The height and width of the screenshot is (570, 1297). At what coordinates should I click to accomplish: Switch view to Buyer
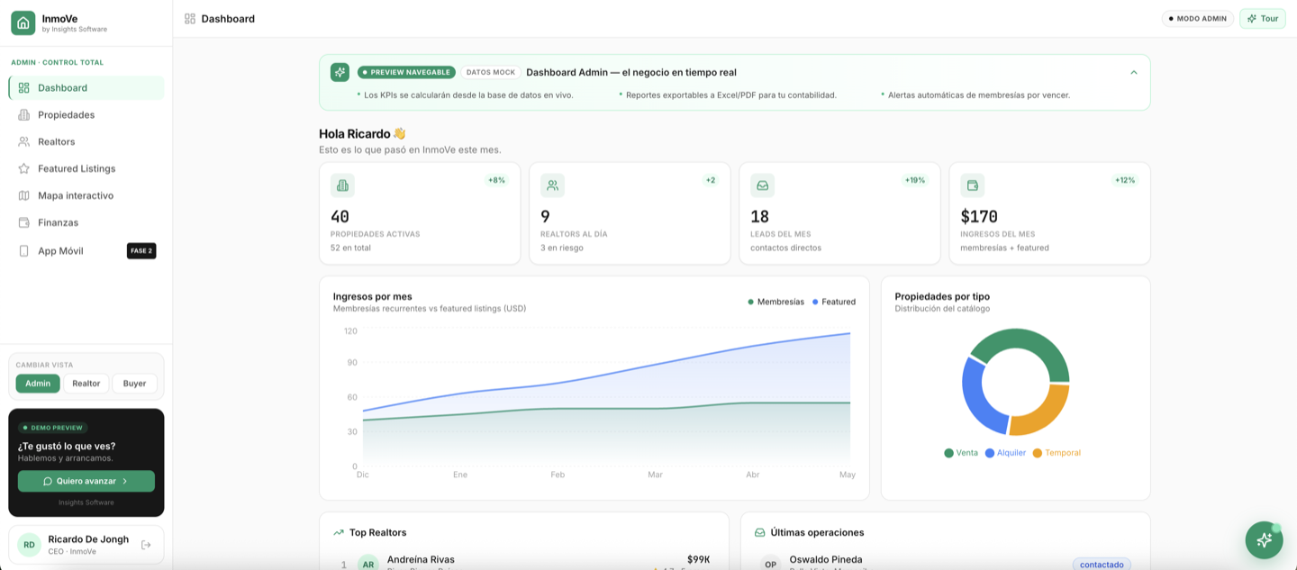tap(134, 384)
